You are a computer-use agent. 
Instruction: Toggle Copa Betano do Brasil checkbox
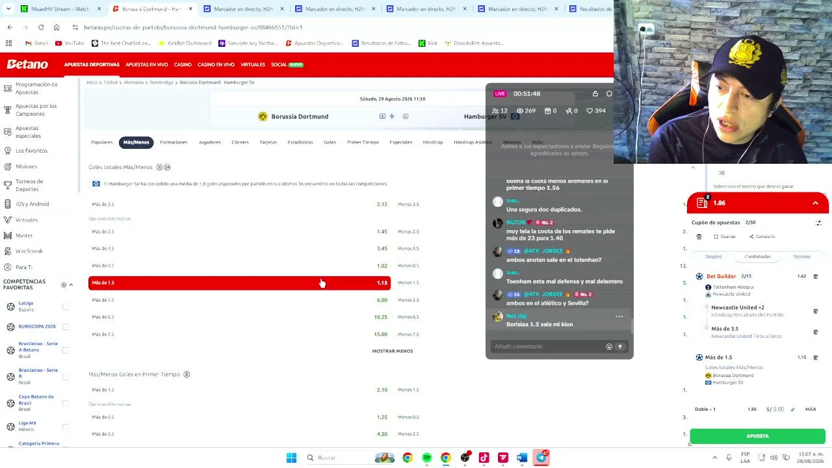[65, 403]
